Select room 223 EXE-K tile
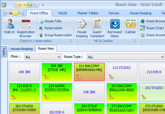Viewport: 165px width, 114px height. (24, 92)
